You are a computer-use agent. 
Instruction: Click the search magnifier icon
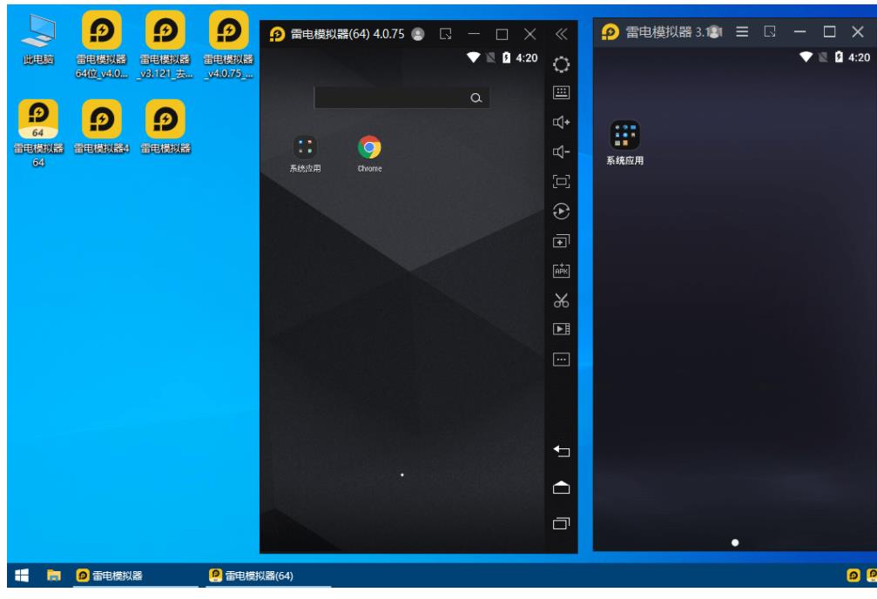coord(476,98)
